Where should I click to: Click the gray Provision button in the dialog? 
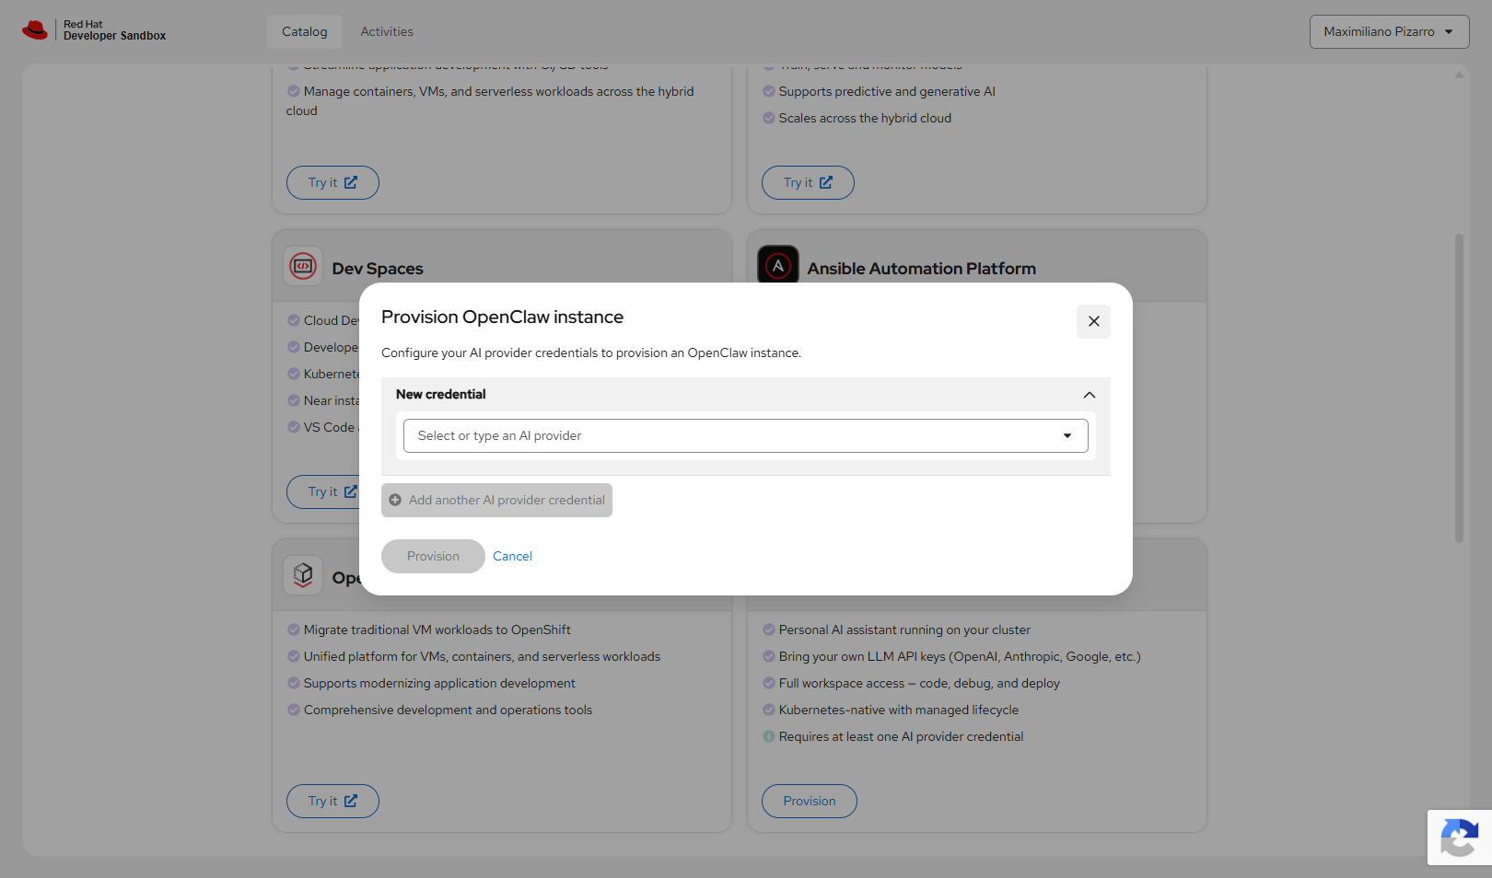click(x=433, y=557)
